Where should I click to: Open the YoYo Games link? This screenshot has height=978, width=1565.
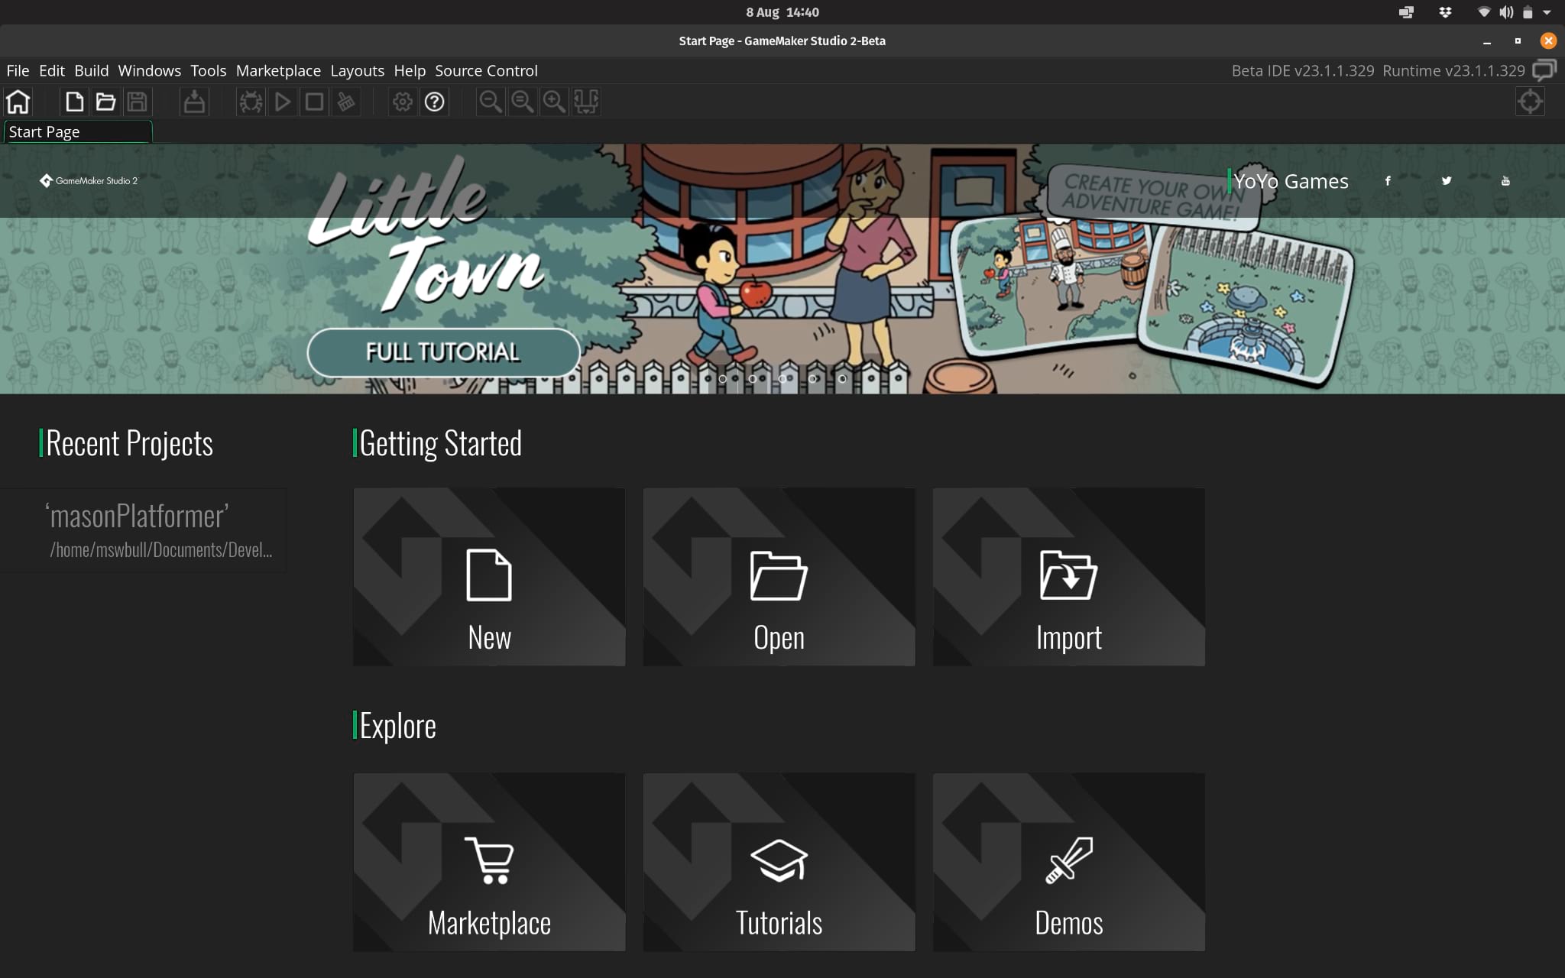1291,181
